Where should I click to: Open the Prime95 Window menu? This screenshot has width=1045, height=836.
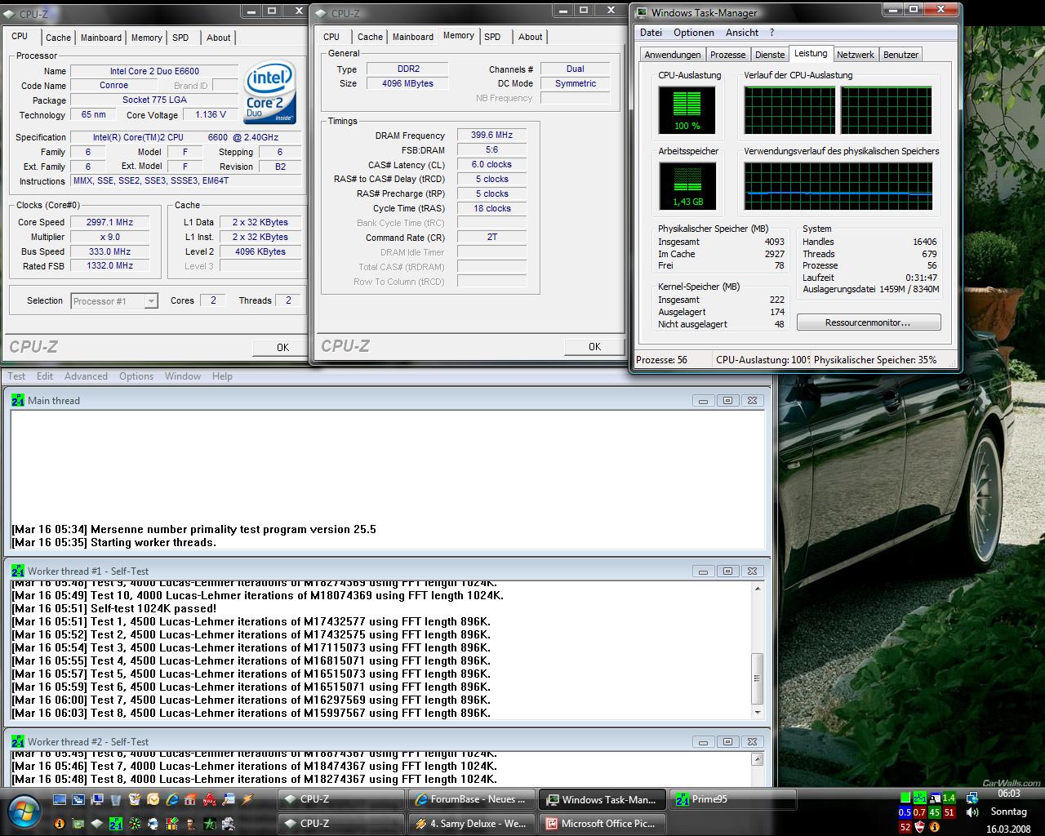183,376
